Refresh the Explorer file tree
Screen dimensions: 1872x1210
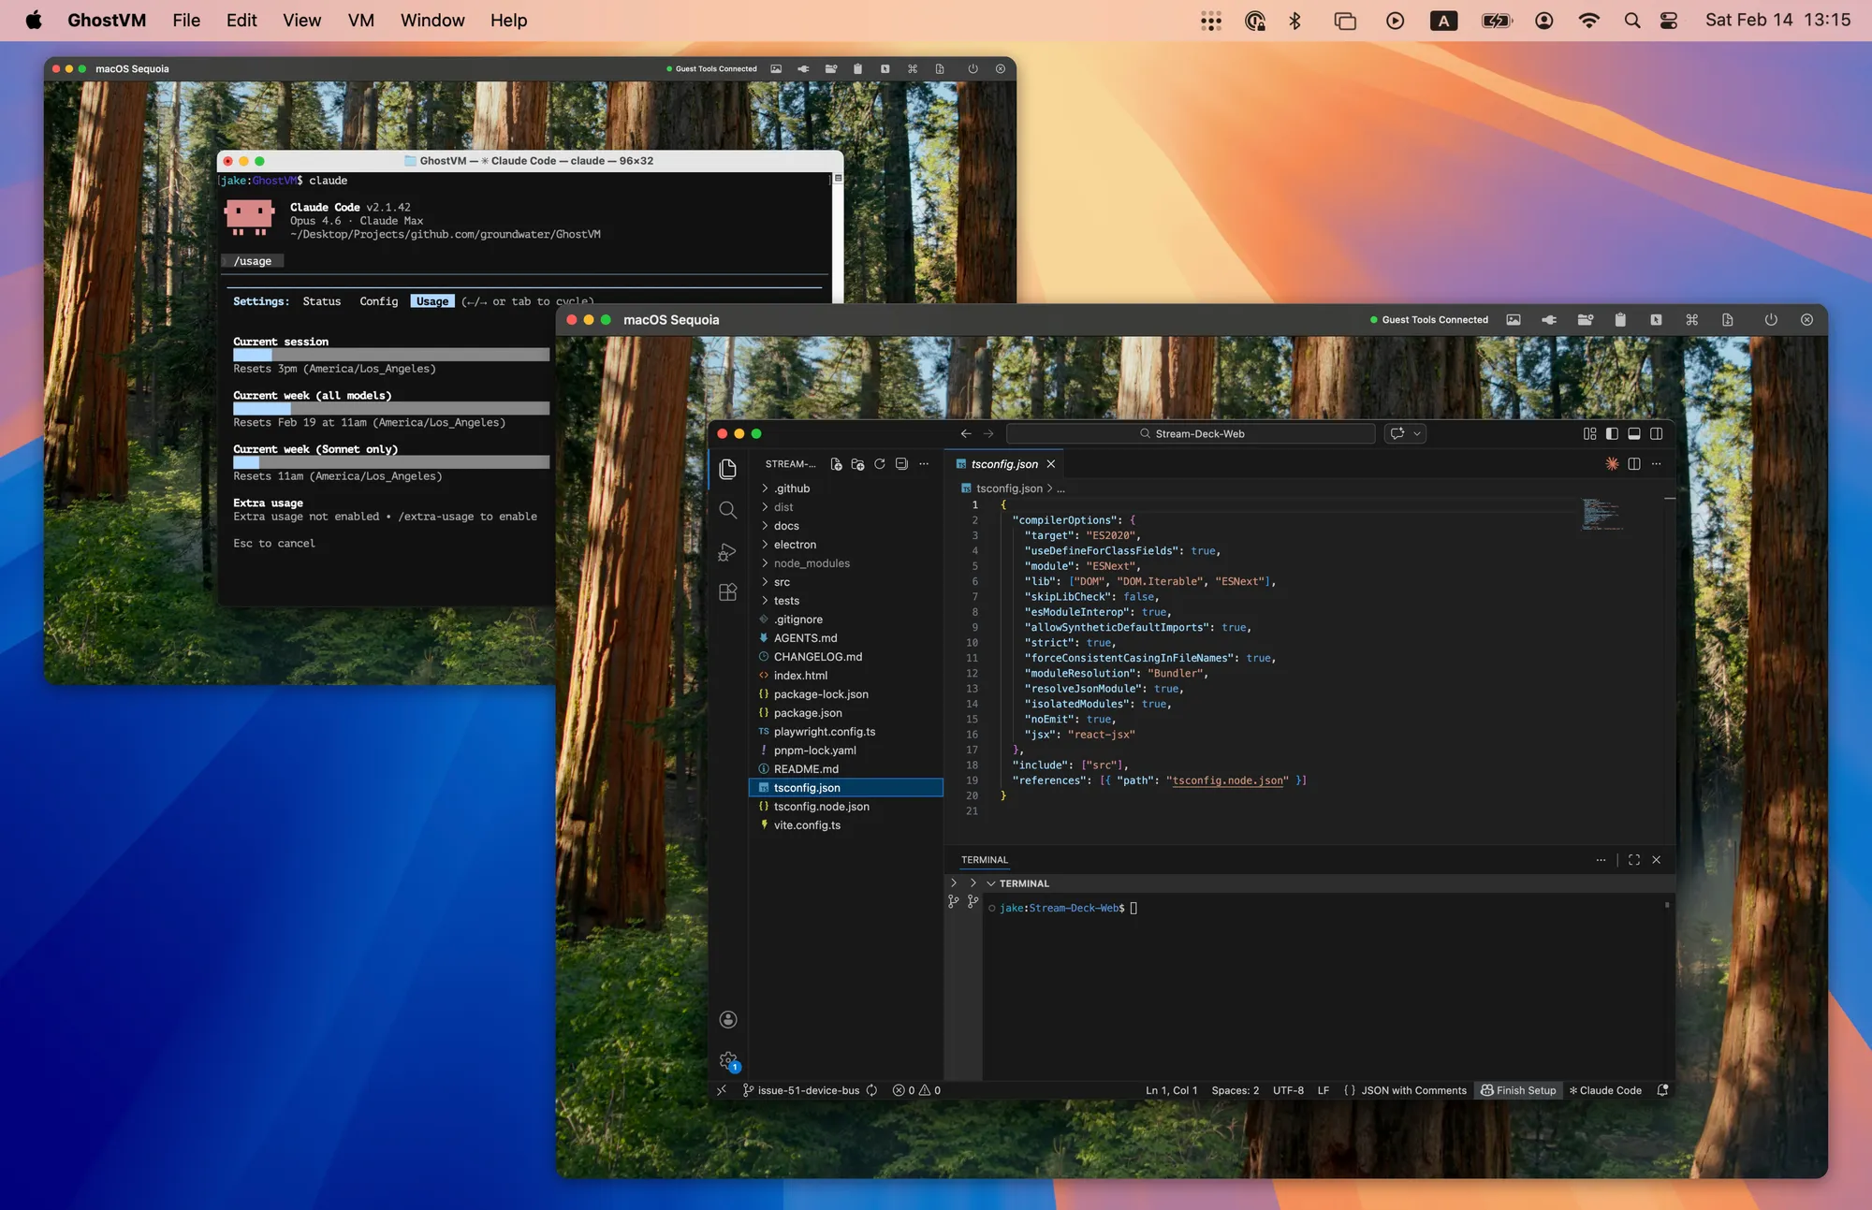click(879, 463)
